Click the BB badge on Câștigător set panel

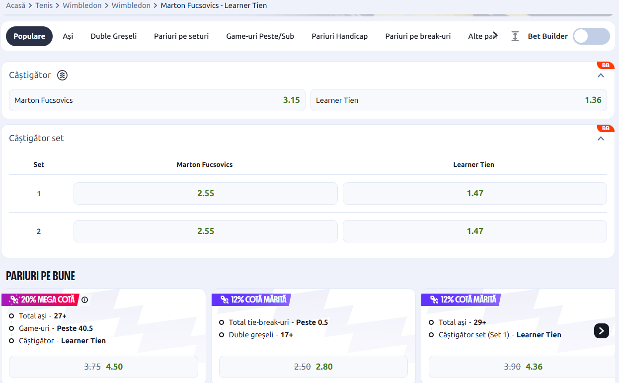click(606, 128)
